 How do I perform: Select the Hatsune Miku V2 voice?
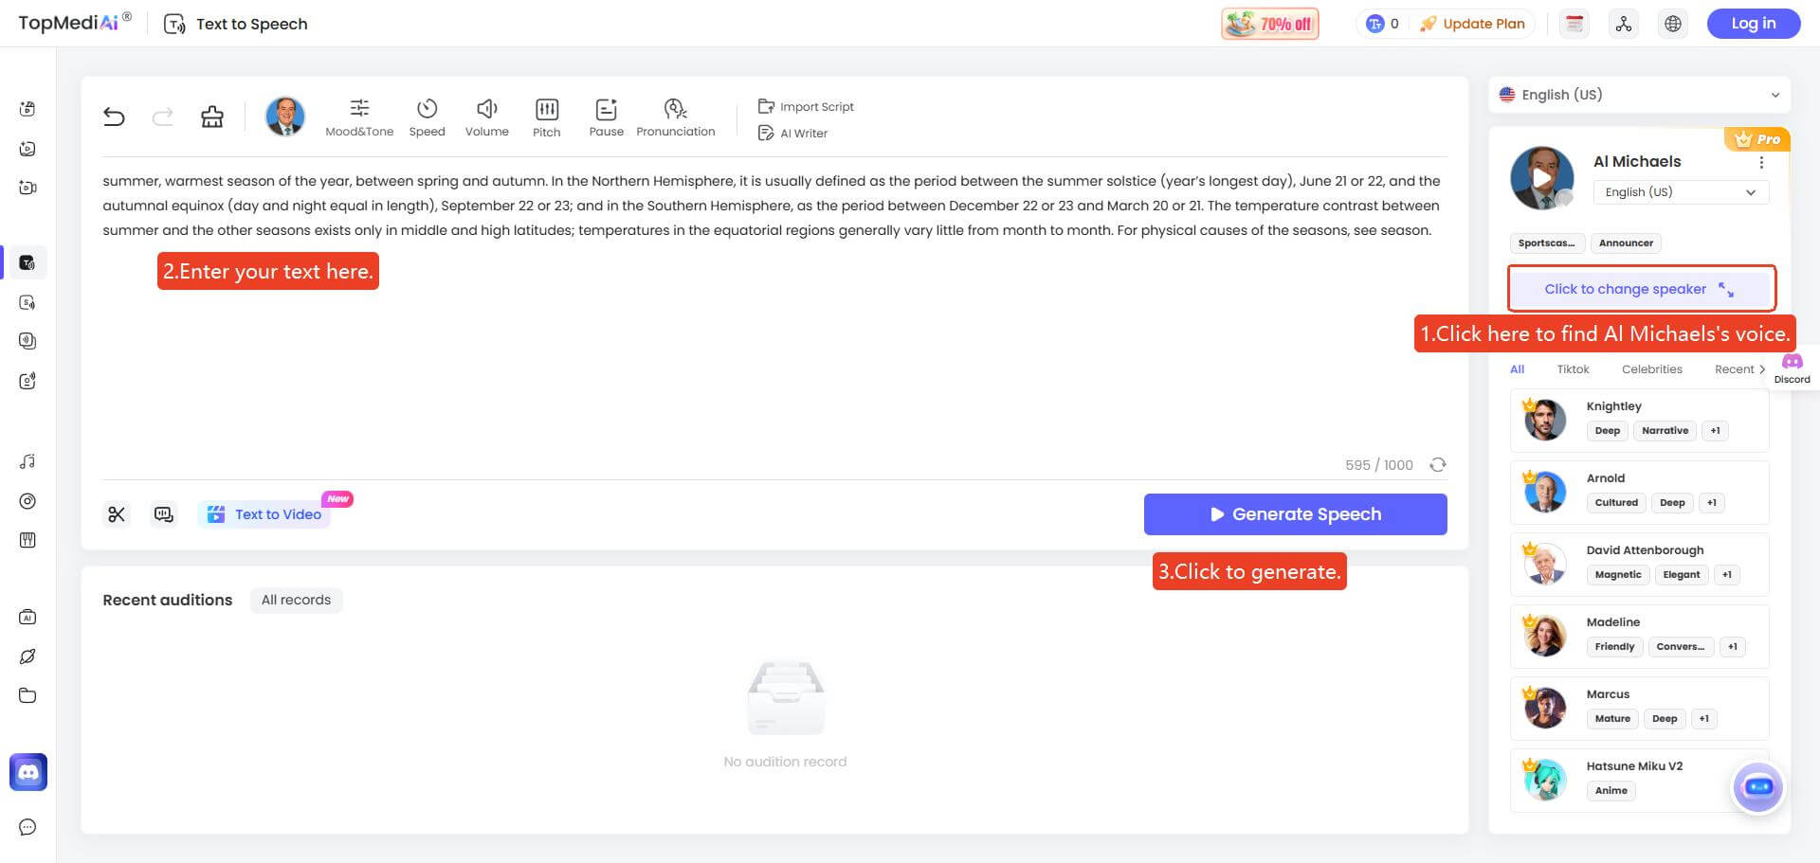(x=1639, y=780)
